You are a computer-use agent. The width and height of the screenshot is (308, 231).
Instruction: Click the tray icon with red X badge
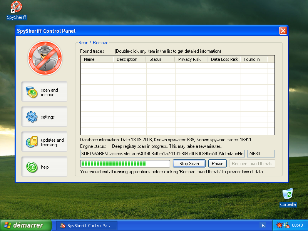(x=286, y=225)
